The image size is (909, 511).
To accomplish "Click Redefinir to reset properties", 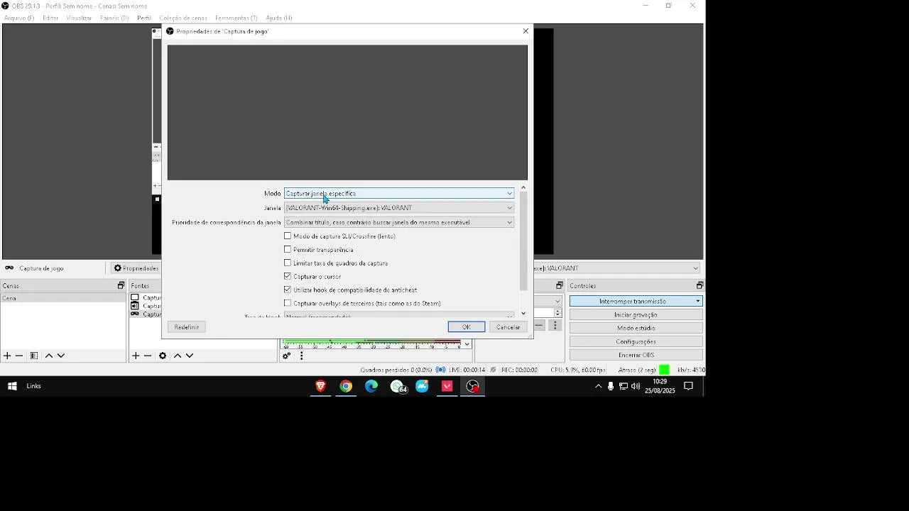I will (x=187, y=327).
